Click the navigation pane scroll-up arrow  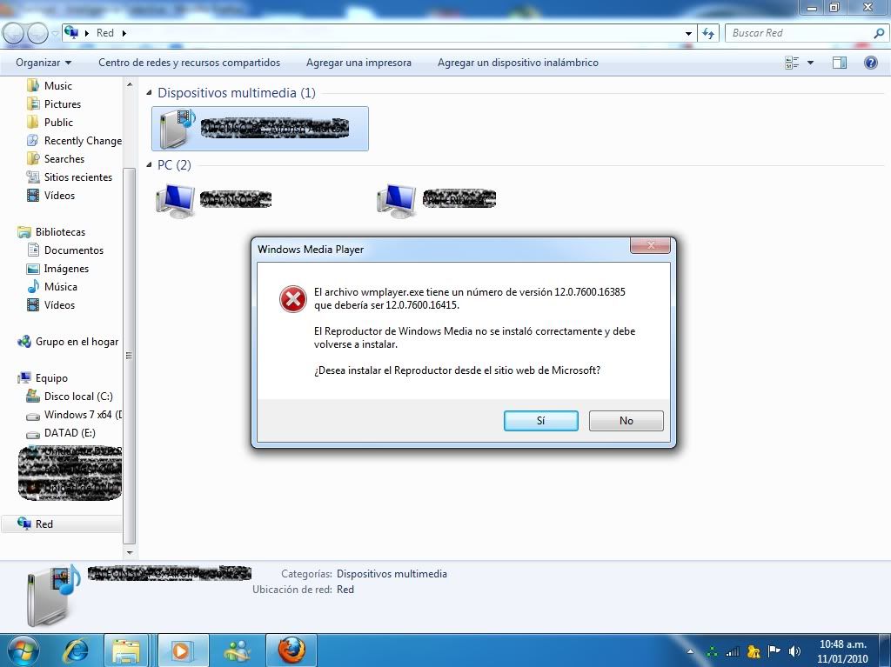130,84
